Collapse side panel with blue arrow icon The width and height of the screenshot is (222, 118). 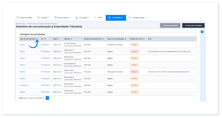[202, 32]
